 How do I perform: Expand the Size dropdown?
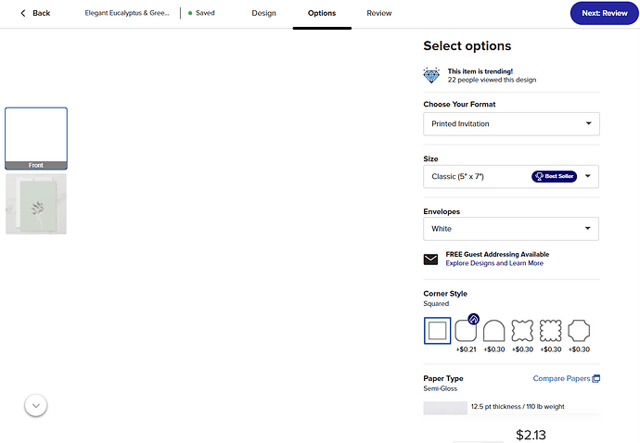click(511, 177)
